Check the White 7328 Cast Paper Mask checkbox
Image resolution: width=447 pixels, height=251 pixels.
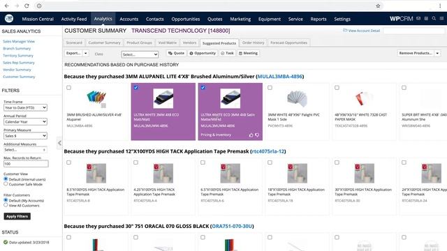coord(337,88)
